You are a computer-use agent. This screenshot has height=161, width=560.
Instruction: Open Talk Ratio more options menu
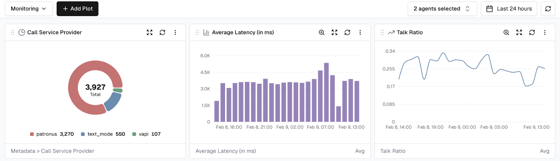pyautogui.click(x=545, y=32)
